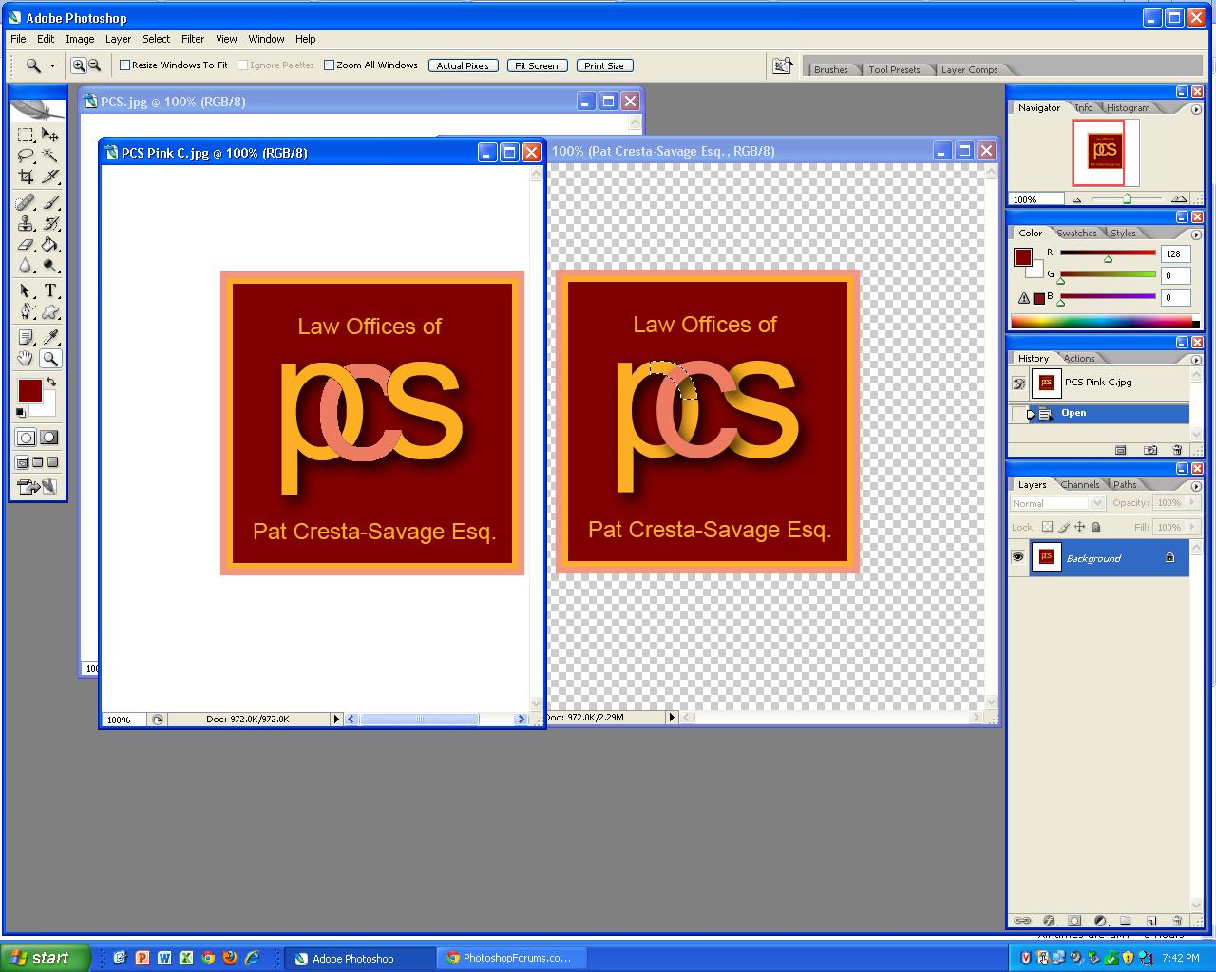Open the Filter menu
The height and width of the screenshot is (972, 1216).
pyautogui.click(x=193, y=39)
